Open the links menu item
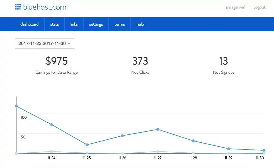Viewport: 274px width, 168px height. [x=74, y=24]
